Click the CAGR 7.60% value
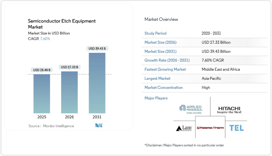Image resolution: width=272 pixels, height=156 pixels. click(x=45, y=39)
